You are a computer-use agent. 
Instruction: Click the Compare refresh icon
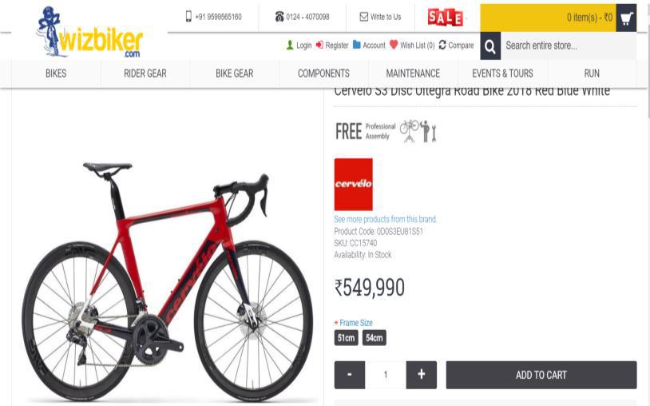tap(442, 45)
